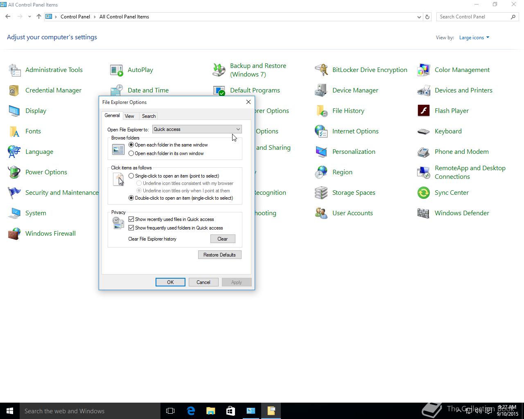Screen dimensions: 524x419
Task: Expand the Open File Explorer to dropdown
Action: tap(197, 129)
